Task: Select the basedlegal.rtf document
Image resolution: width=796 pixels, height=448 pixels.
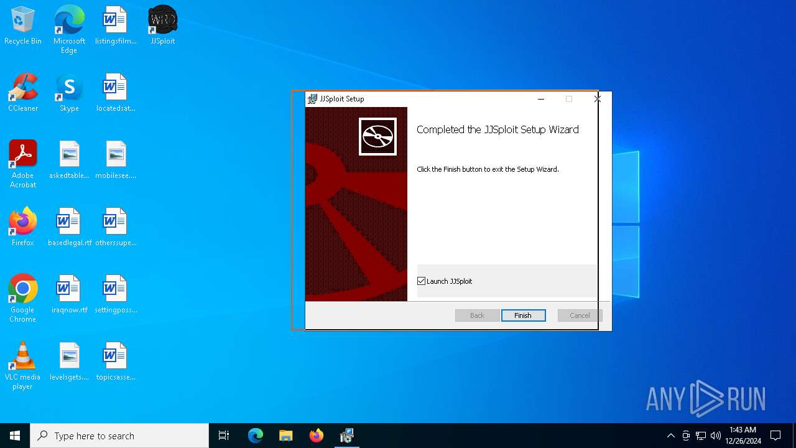Action: click(x=69, y=227)
